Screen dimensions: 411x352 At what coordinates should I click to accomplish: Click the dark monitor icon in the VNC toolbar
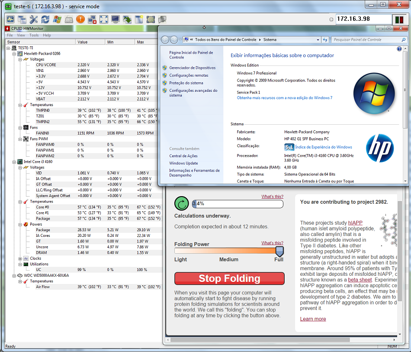pyautogui.click(x=116, y=19)
